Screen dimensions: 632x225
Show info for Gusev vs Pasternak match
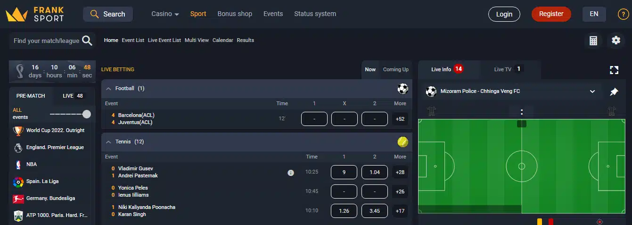(x=291, y=173)
